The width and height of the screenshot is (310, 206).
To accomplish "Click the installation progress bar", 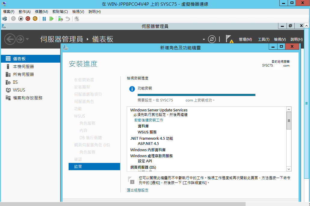I will tap(196, 95).
